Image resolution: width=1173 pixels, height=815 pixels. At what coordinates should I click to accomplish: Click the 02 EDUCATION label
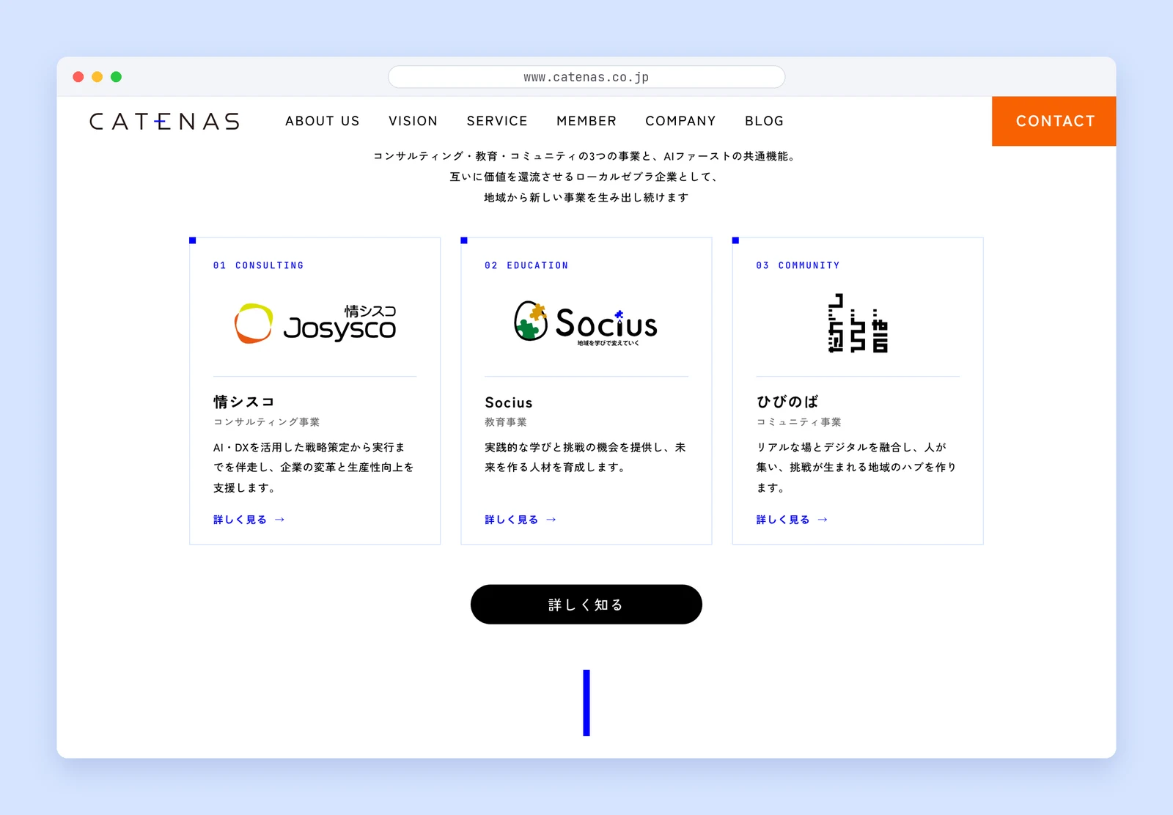(526, 265)
